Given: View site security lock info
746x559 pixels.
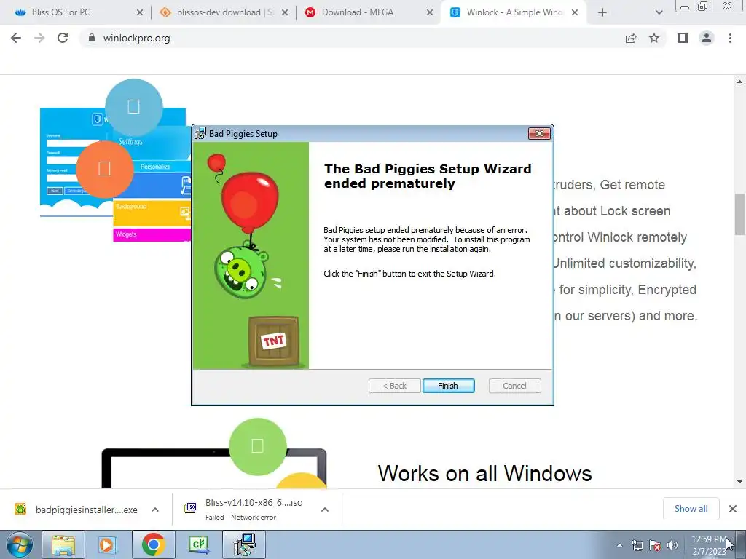Looking at the screenshot, I should click(92, 38).
